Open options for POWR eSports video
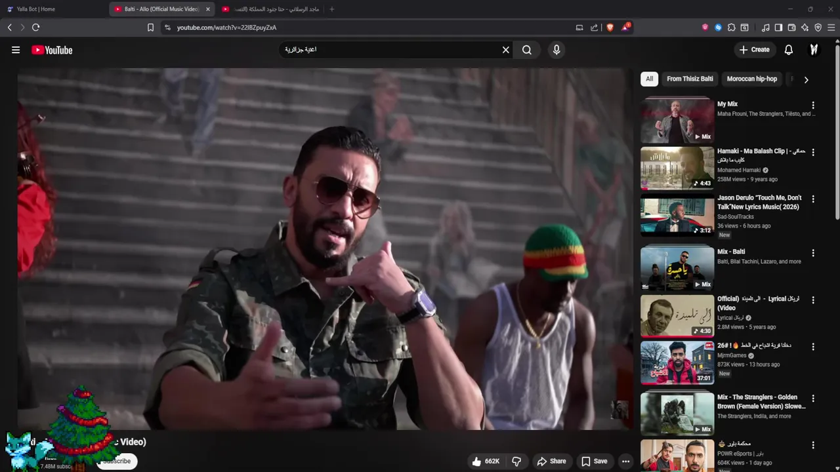This screenshot has height=472, width=840. coord(813,446)
